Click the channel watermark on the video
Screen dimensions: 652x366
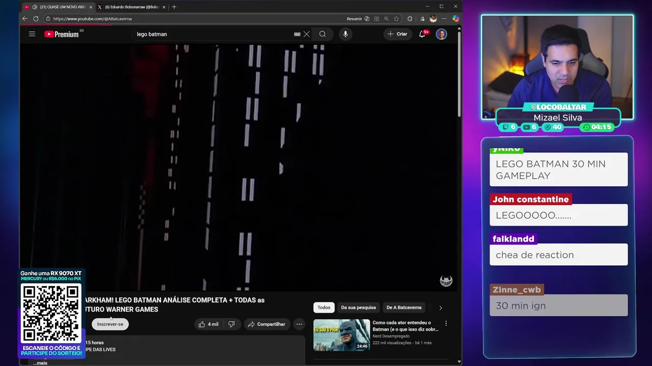[446, 281]
